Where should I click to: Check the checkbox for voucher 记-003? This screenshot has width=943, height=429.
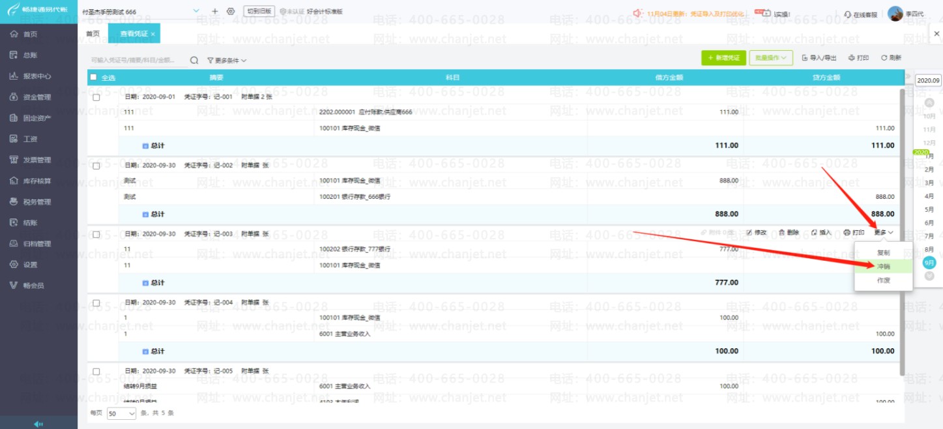(96, 235)
